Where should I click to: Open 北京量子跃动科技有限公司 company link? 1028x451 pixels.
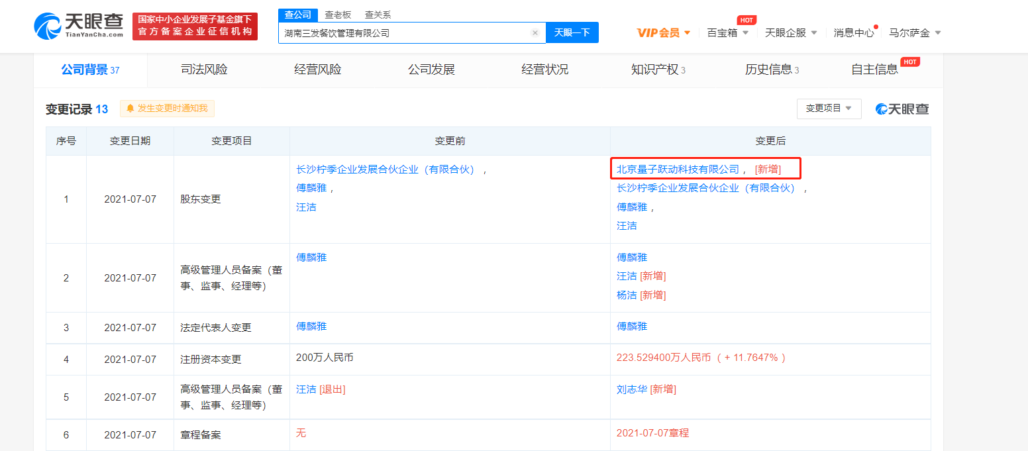[x=677, y=169]
